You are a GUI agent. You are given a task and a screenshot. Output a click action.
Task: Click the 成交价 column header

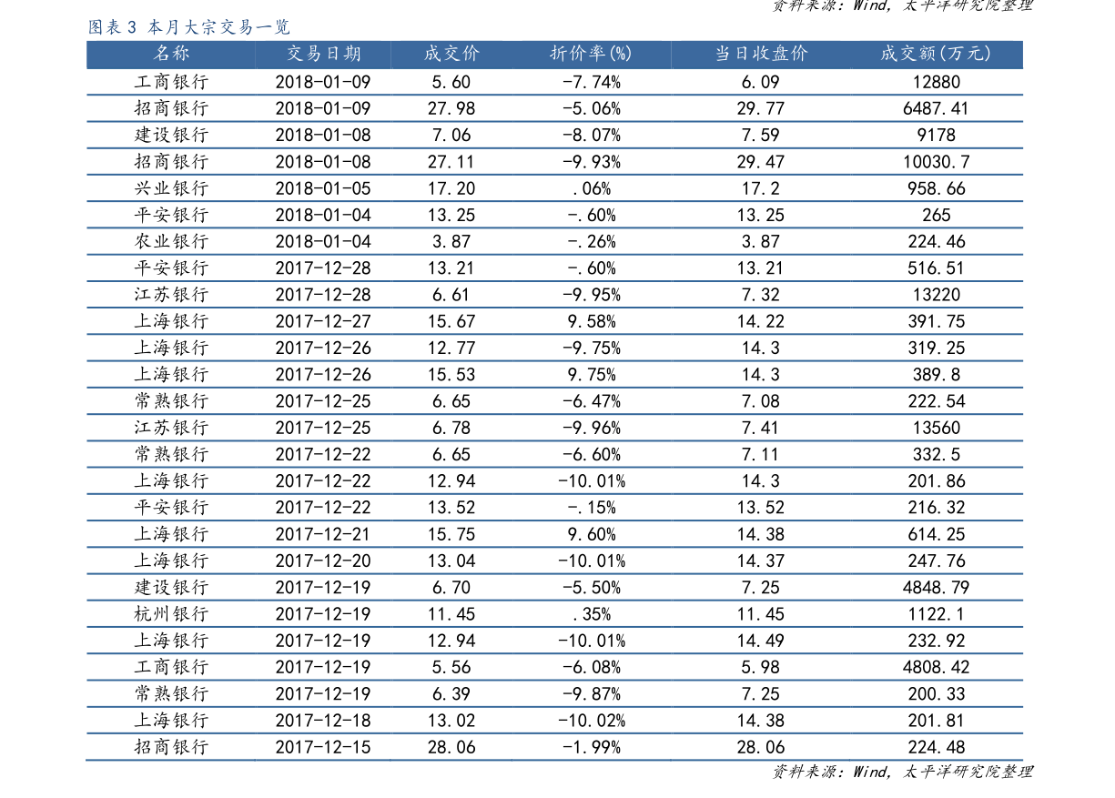451,54
